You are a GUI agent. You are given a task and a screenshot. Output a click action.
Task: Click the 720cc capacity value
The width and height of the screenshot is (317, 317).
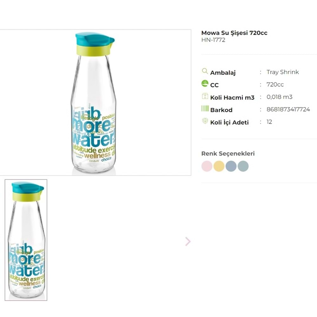(275, 85)
